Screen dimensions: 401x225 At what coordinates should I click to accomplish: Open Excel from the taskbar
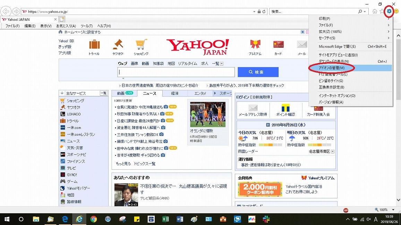pos(165,219)
